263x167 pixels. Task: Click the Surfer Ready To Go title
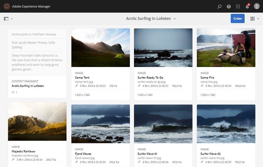pos(150,78)
